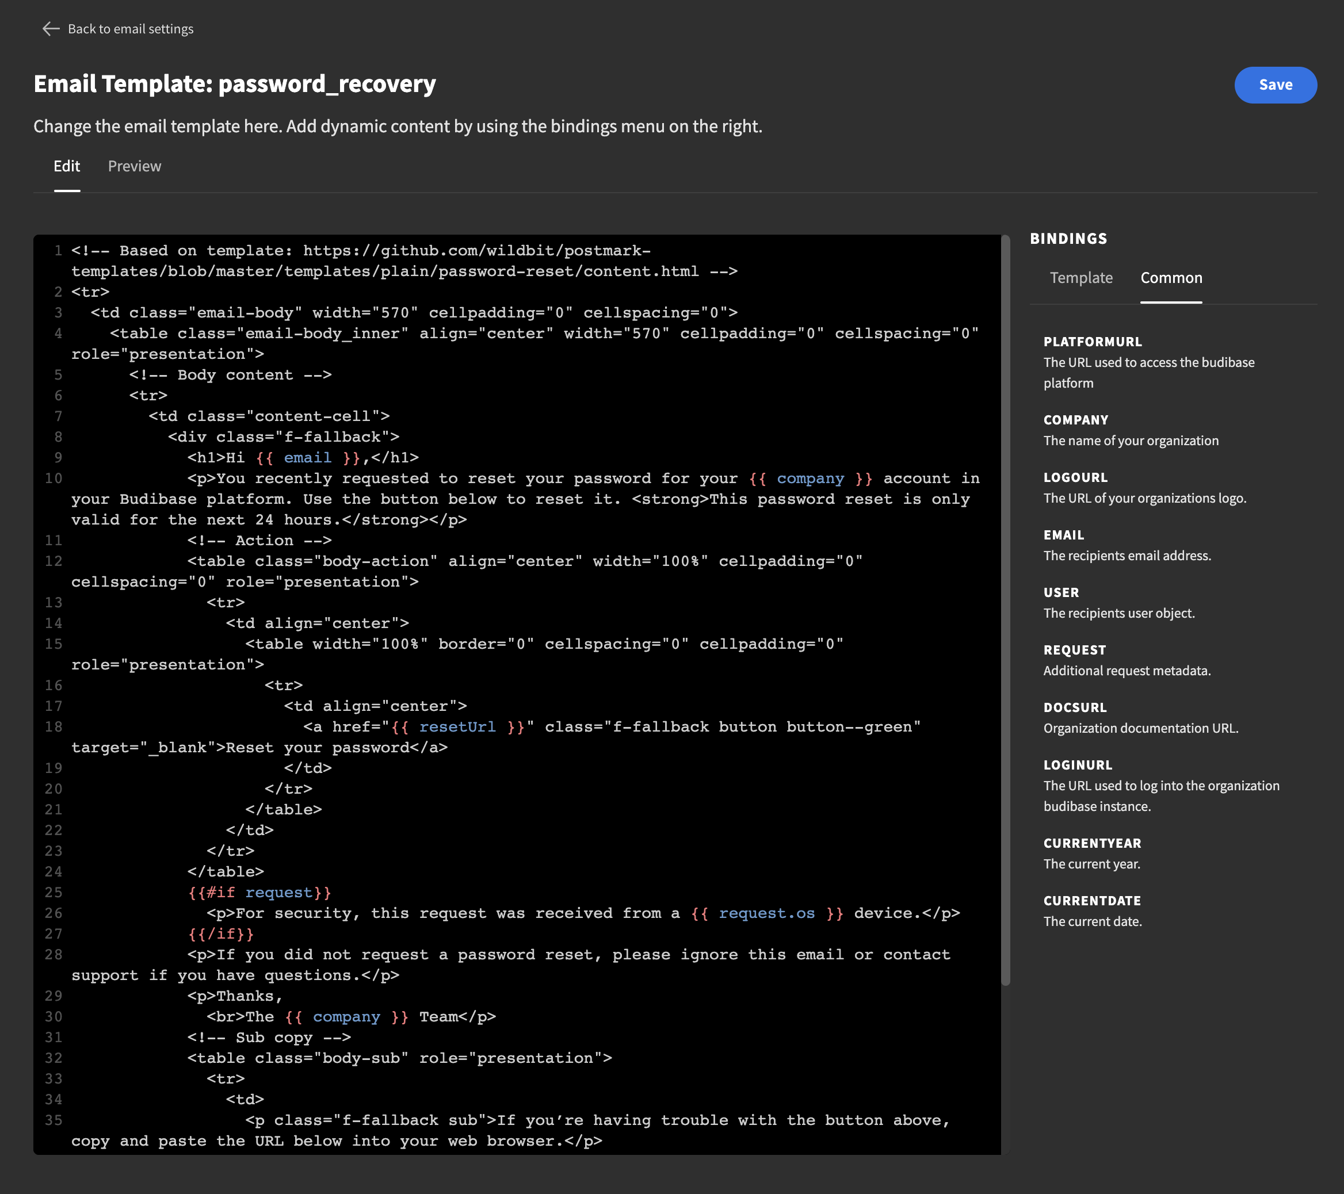The height and width of the screenshot is (1194, 1344).
Task: Insert the USER binding
Action: click(1060, 592)
